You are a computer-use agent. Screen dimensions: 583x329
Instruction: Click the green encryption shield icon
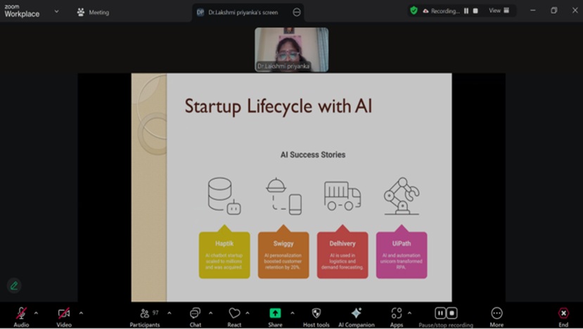point(414,11)
